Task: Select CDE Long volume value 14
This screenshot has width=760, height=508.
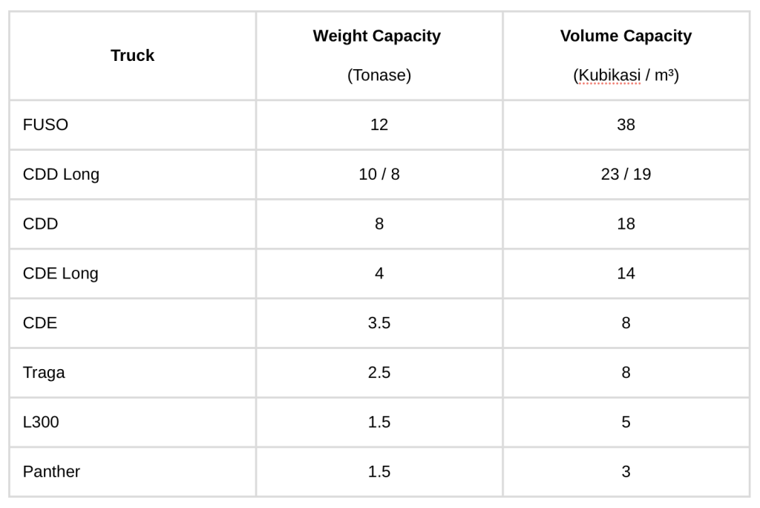Action: pos(626,273)
